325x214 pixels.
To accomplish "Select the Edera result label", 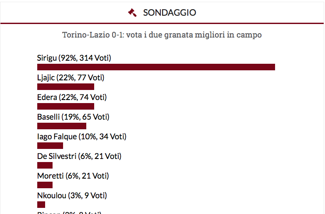I will (x=72, y=97).
